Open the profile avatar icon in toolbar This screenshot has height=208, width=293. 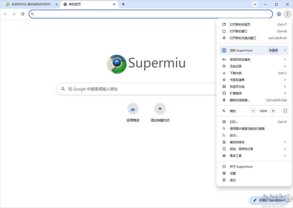point(279,14)
